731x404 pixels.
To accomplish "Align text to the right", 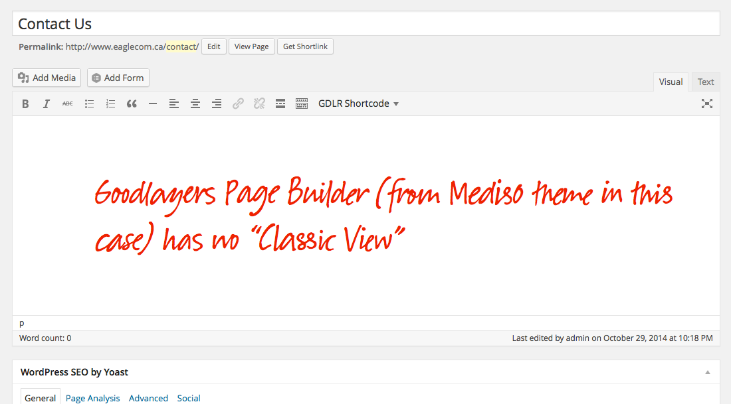I will click(x=217, y=103).
